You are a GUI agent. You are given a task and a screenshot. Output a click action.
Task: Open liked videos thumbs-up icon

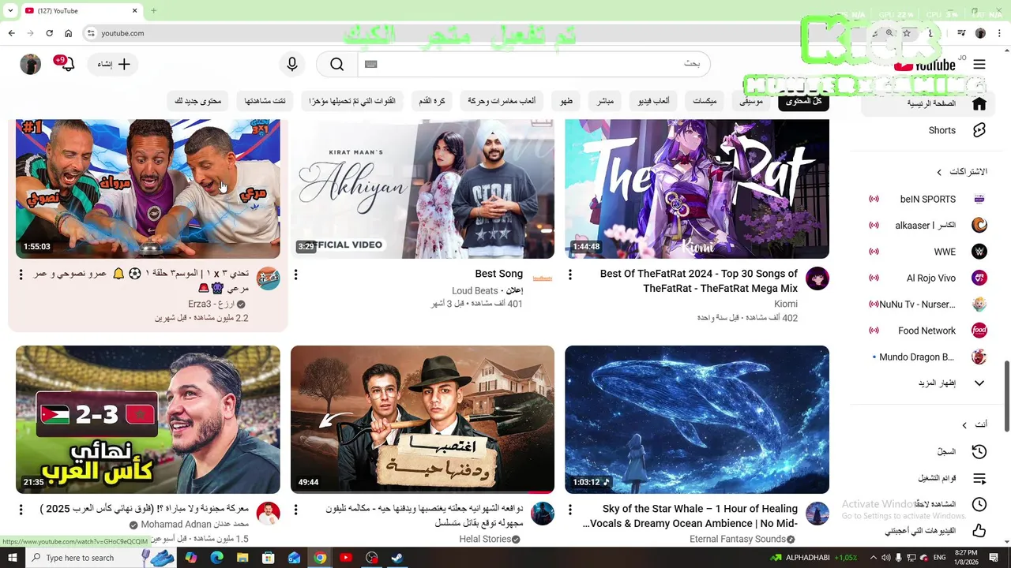[979, 530]
